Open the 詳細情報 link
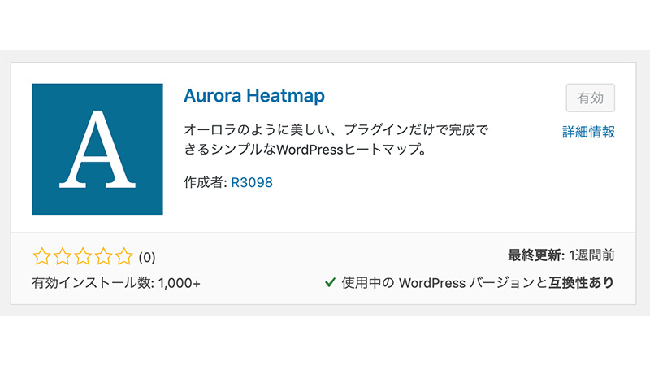 click(x=588, y=132)
